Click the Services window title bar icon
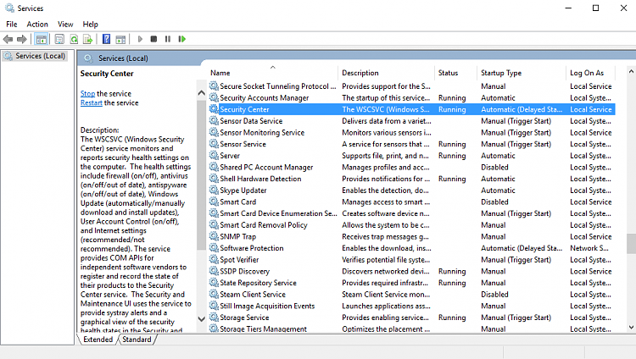 click(x=9, y=8)
